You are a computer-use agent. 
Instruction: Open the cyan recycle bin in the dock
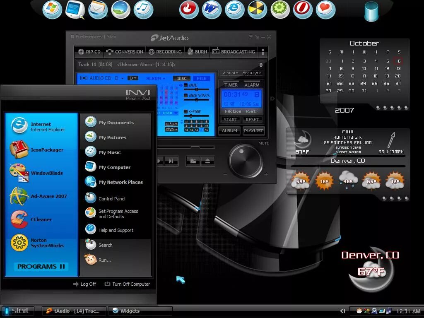pos(371,11)
